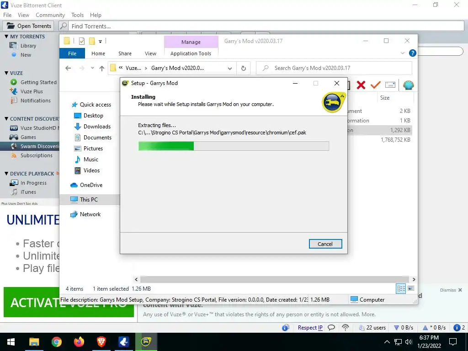Go back in File Explorer

pos(68,68)
